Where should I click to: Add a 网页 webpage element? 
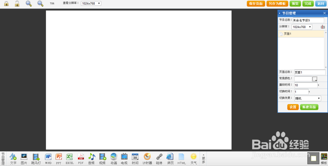tap(170, 159)
